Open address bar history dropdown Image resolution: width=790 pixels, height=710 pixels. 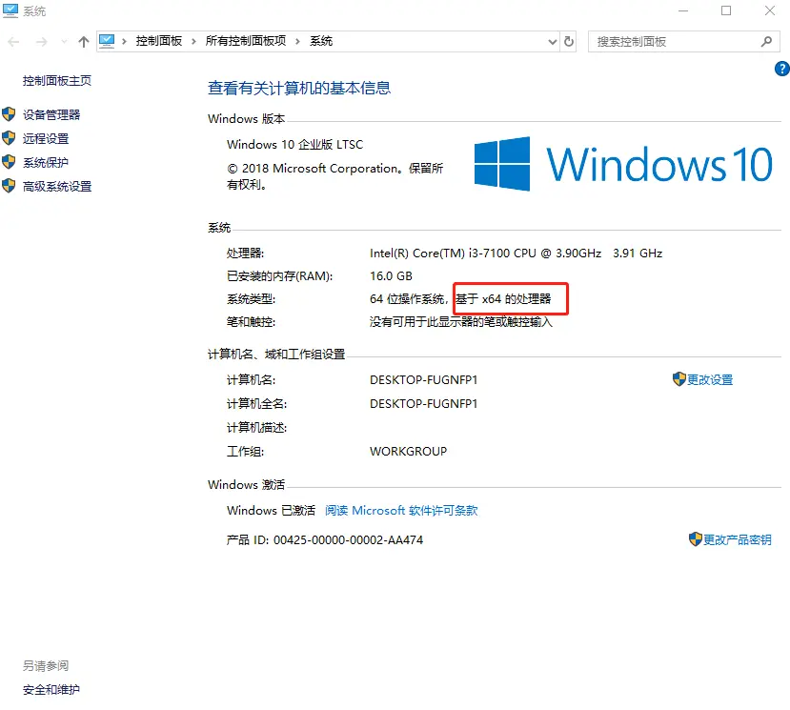pyautogui.click(x=552, y=42)
